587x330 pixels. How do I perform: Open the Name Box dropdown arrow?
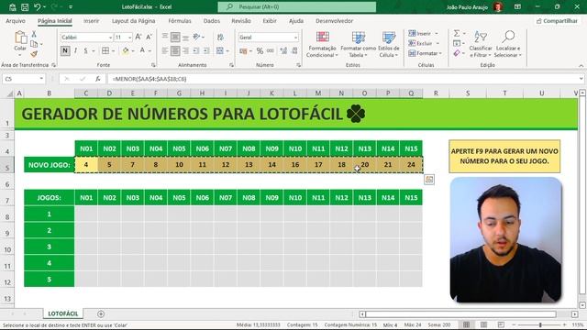(x=41, y=79)
